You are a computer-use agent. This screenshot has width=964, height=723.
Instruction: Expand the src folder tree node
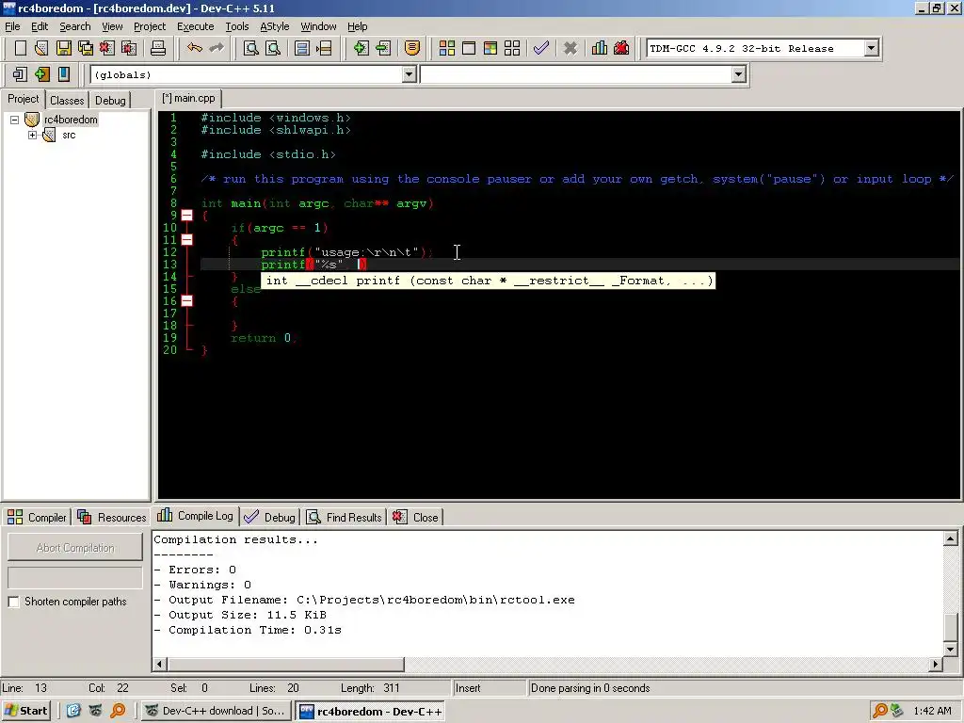tap(33, 136)
